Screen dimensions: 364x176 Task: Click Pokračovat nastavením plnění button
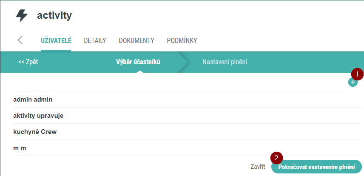(x=317, y=167)
